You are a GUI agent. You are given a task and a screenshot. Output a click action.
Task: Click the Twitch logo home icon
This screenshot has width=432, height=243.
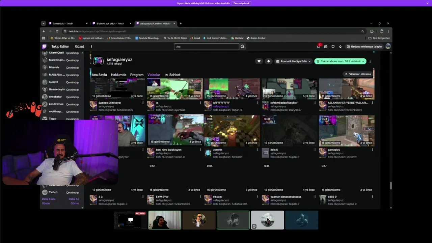pos(44,47)
